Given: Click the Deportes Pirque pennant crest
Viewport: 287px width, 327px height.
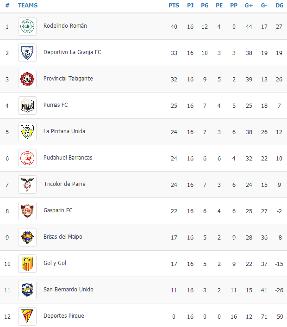Looking at the screenshot, I should pyautogui.click(x=27, y=316).
